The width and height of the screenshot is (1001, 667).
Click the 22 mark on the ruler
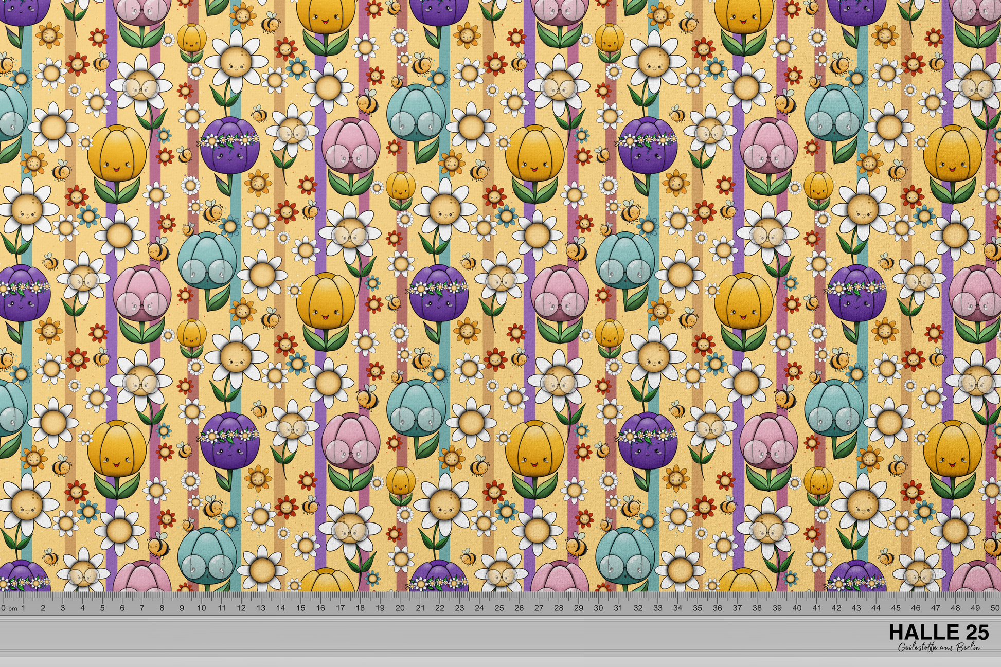click(x=439, y=608)
